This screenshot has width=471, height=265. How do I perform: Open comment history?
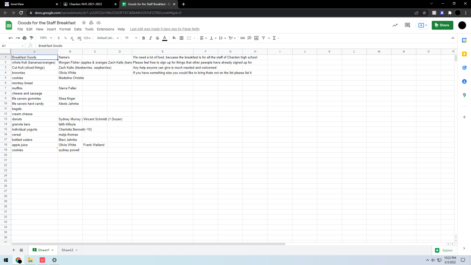[x=407, y=25]
